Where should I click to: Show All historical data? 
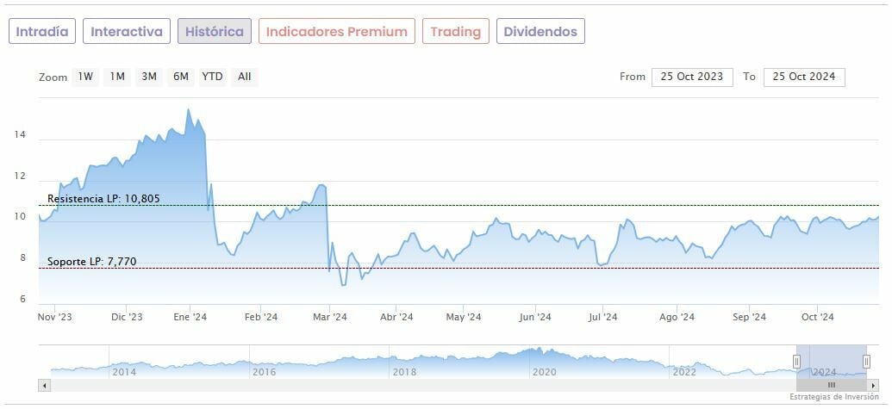[x=245, y=77]
